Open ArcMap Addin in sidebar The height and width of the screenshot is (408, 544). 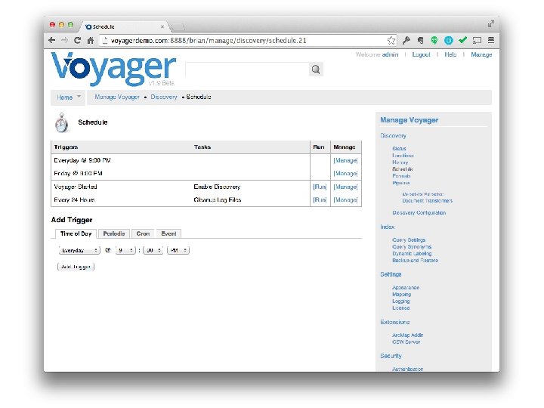pos(407,335)
